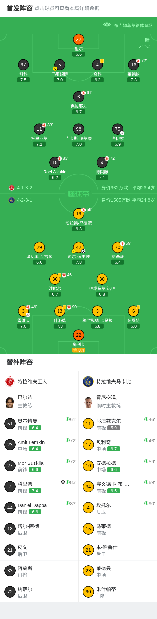Select 卢卡斯-法尔康 number 98 circle
Image resolution: width=157 pixels, height=619 pixels.
coord(79,129)
